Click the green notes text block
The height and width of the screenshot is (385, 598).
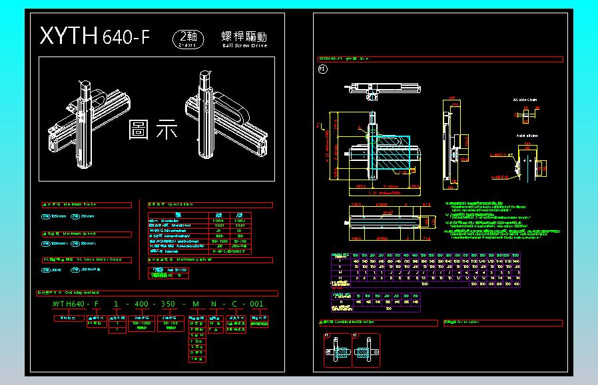(x=502, y=221)
